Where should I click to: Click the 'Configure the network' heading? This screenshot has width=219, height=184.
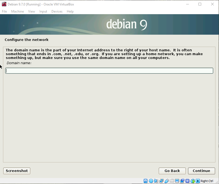pos(27,40)
